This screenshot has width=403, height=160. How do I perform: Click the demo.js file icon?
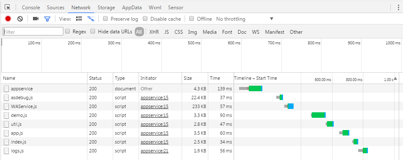6,115
